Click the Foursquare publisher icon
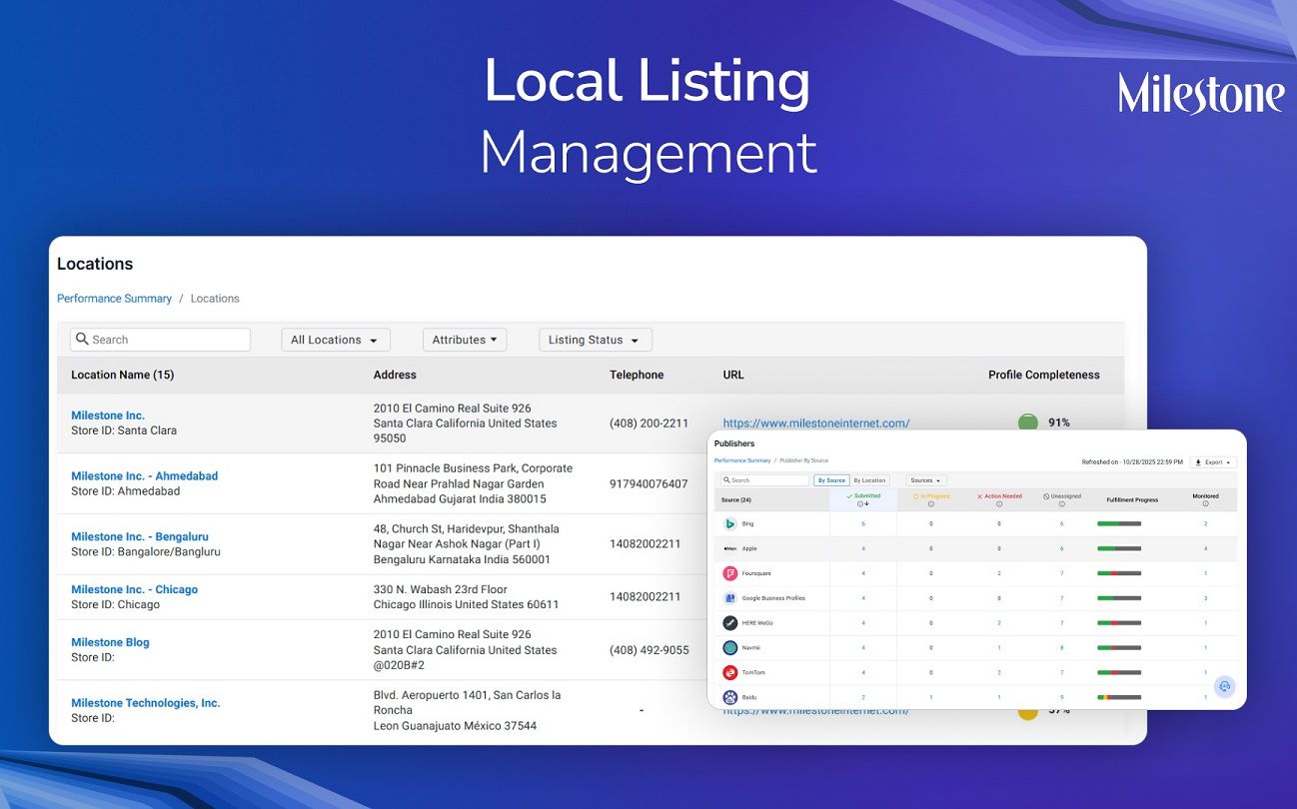 730,573
